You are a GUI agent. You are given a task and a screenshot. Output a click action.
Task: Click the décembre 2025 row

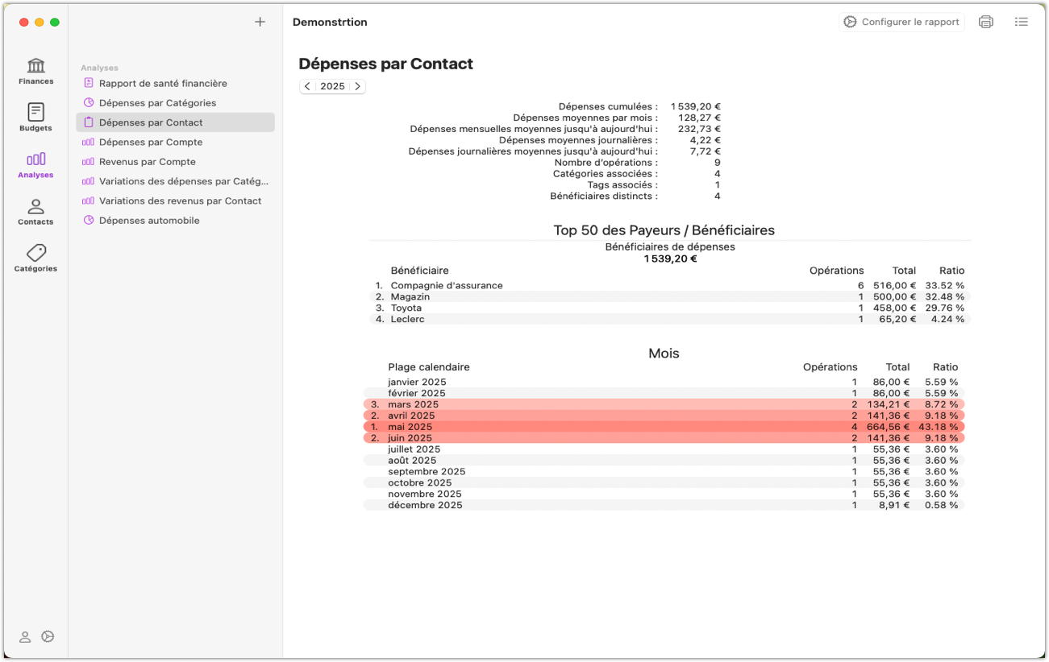664,505
